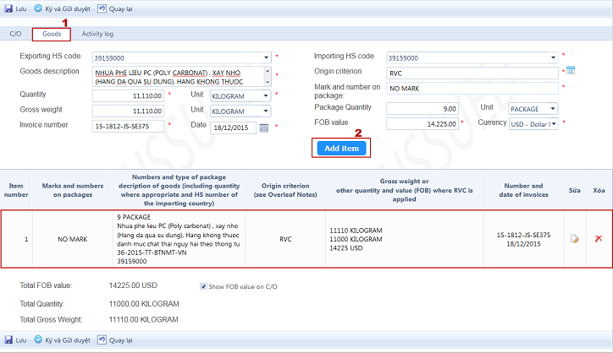Expand the Importing HS code dropdown
The height and width of the screenshot is (353, 613).
click(x=553, y=57)
